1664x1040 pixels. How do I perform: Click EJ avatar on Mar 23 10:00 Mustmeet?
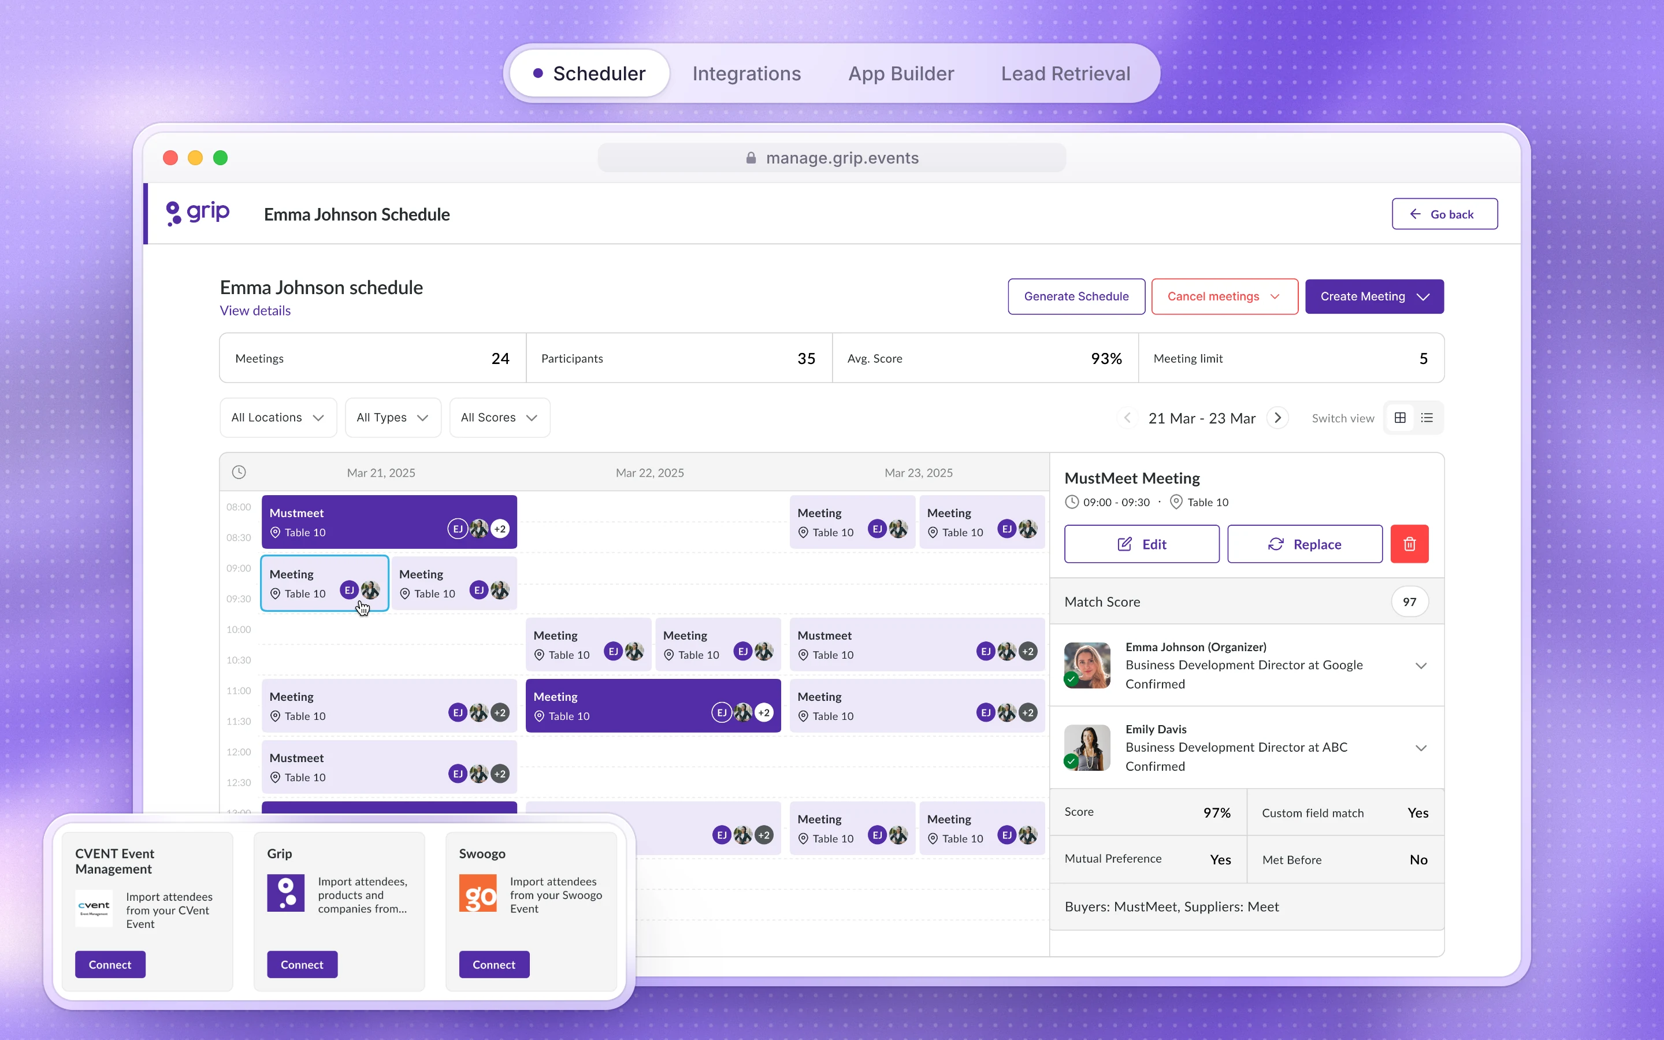click(x=985, y=651)
